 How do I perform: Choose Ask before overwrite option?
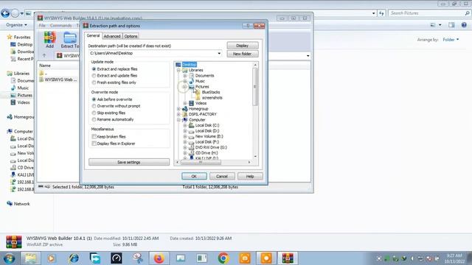94,99
